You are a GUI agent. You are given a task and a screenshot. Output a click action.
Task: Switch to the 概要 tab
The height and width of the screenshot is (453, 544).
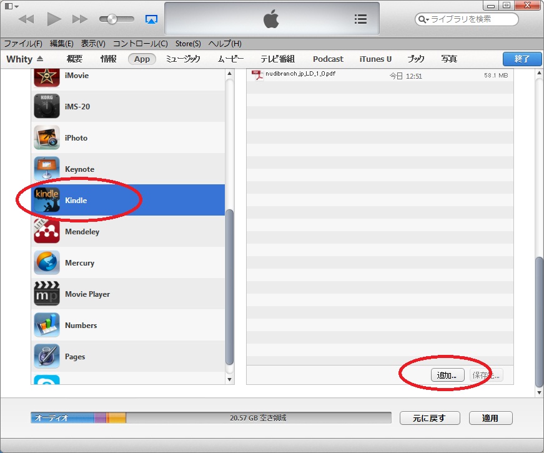(x=74, y=59)
